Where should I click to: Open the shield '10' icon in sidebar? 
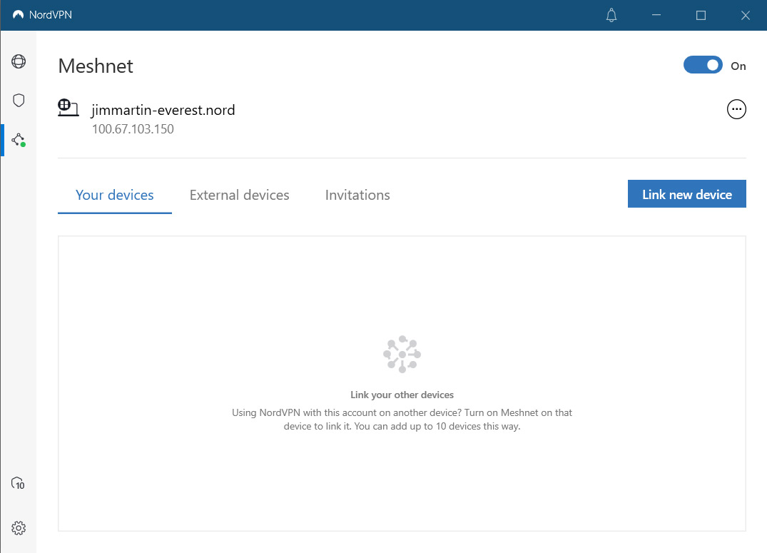[x=18, y=484]
